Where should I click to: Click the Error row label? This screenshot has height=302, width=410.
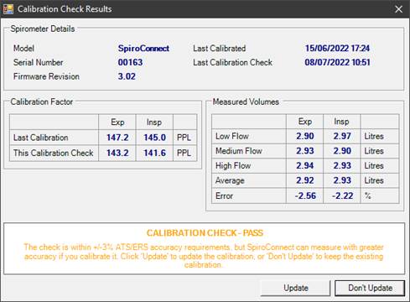coord(224,195)
